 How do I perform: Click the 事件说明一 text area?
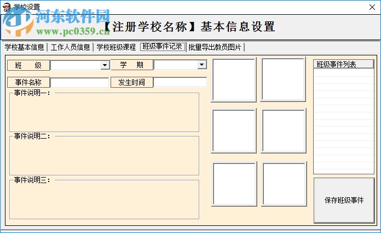pyautogui.click(x=104, y=112)
